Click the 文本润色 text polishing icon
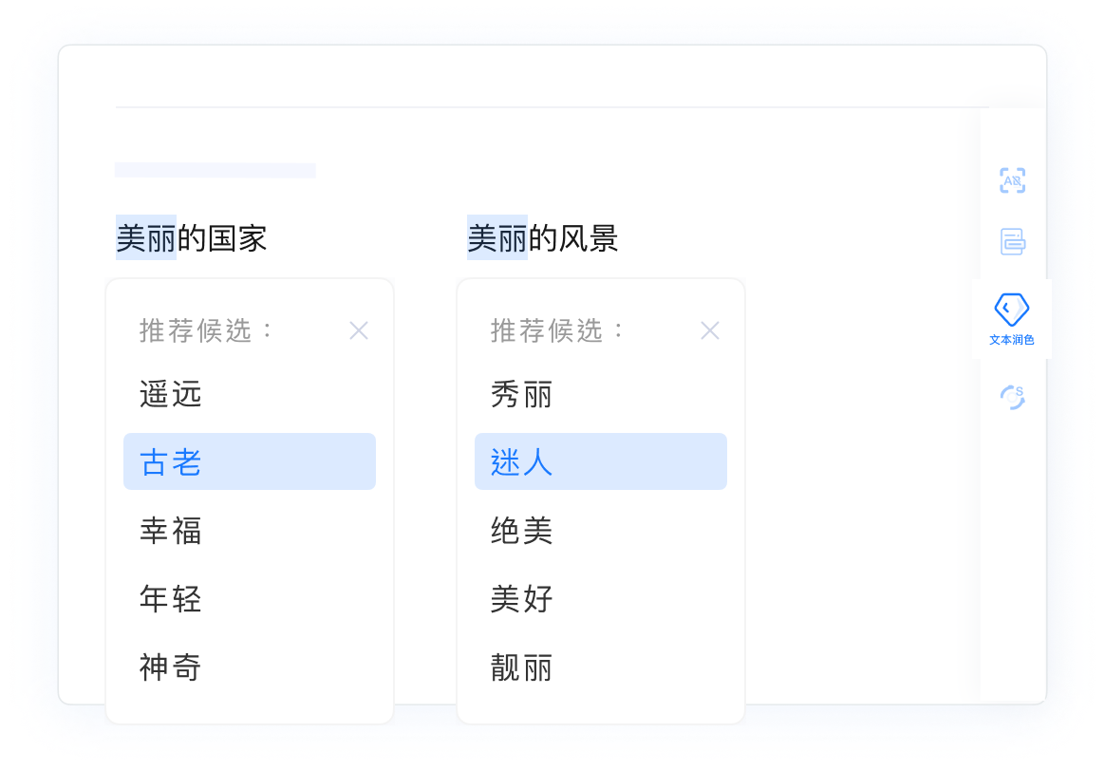Viewport: 1105px width, 770px height. [x=1012, y=309]
